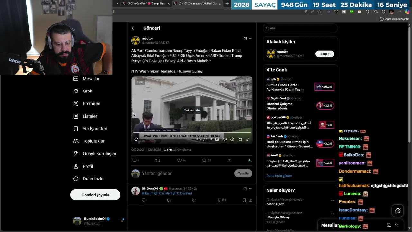Reply to Bir Dost34's comment

coord(144,200)
